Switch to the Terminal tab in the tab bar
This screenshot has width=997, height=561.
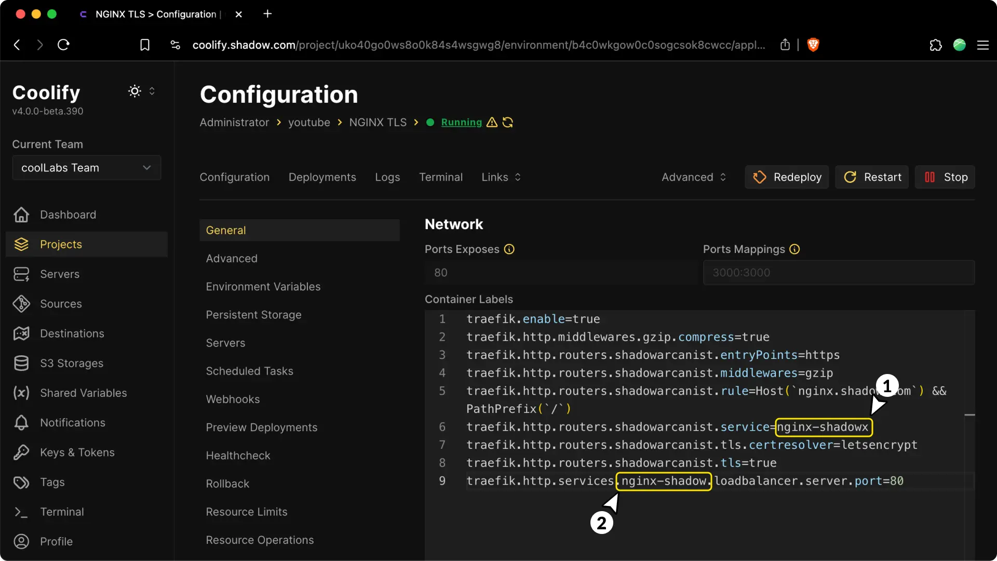click(x=441, y=177)
